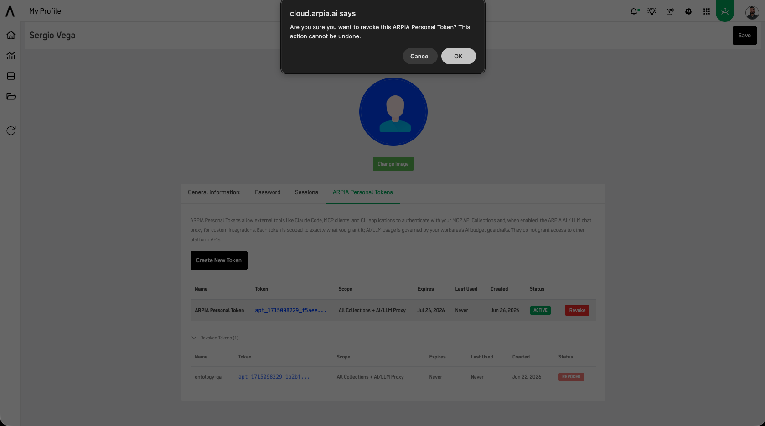Open the data storage sidebar icon
This screenshot has height=426, width=765.
11,76
